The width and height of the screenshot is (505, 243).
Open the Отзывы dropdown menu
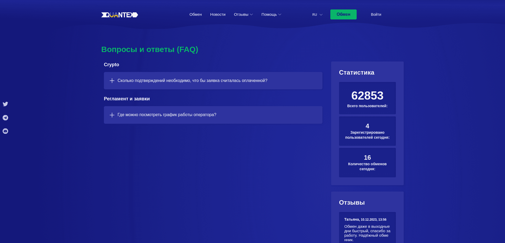click(241, 14)
